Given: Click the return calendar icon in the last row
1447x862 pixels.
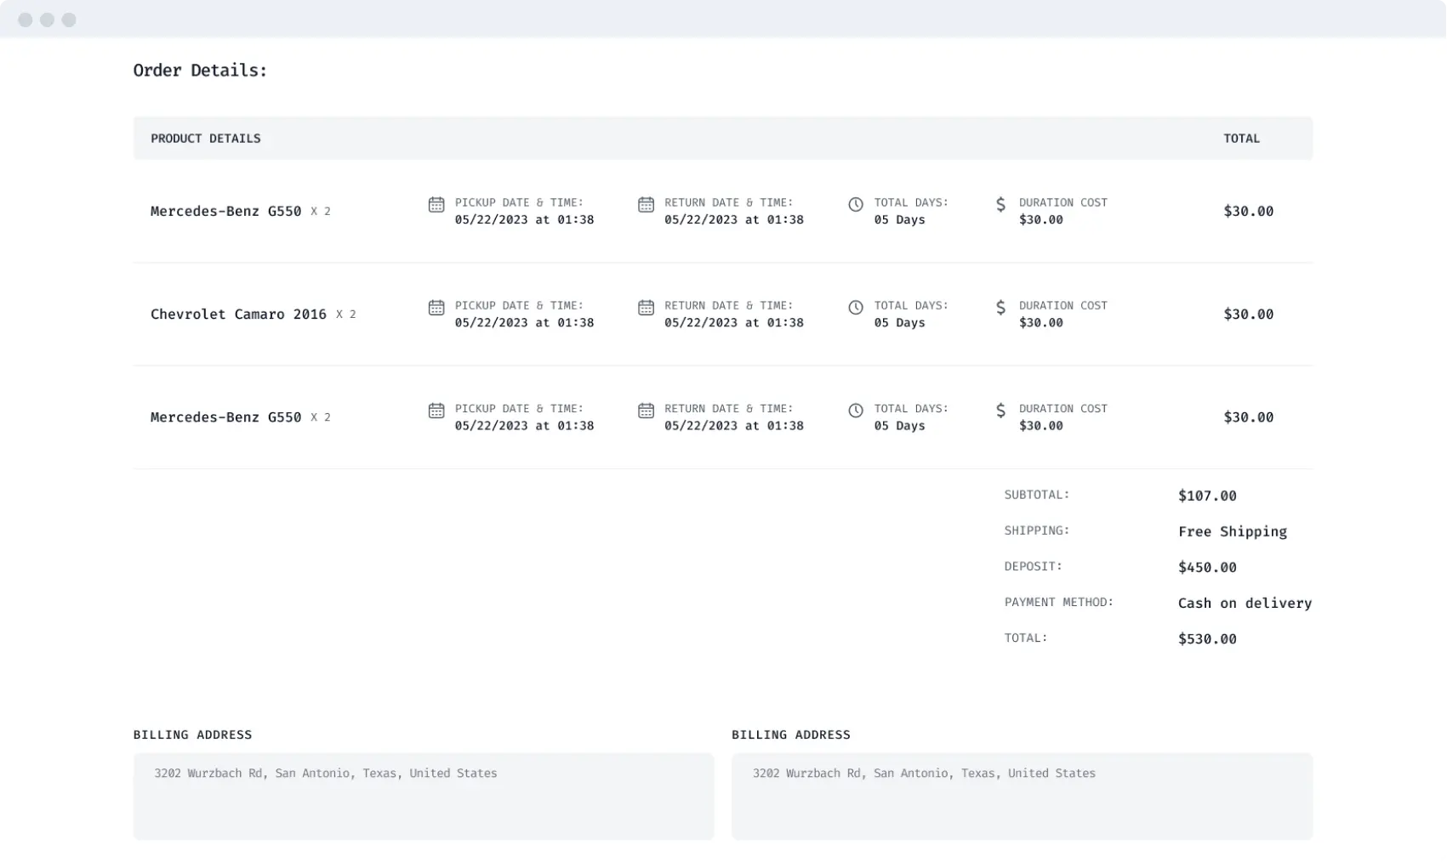Looking at the screenshot, I should 646,411.
